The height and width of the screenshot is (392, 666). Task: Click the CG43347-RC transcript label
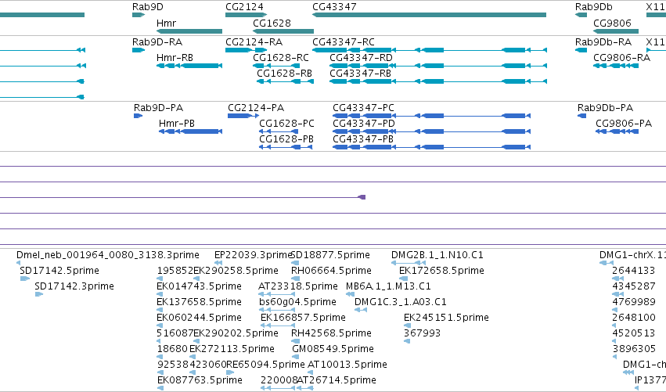pyautogui.click(x=344, y=42)
